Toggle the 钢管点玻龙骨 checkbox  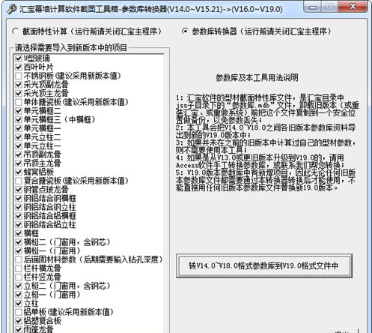point(19,190)
